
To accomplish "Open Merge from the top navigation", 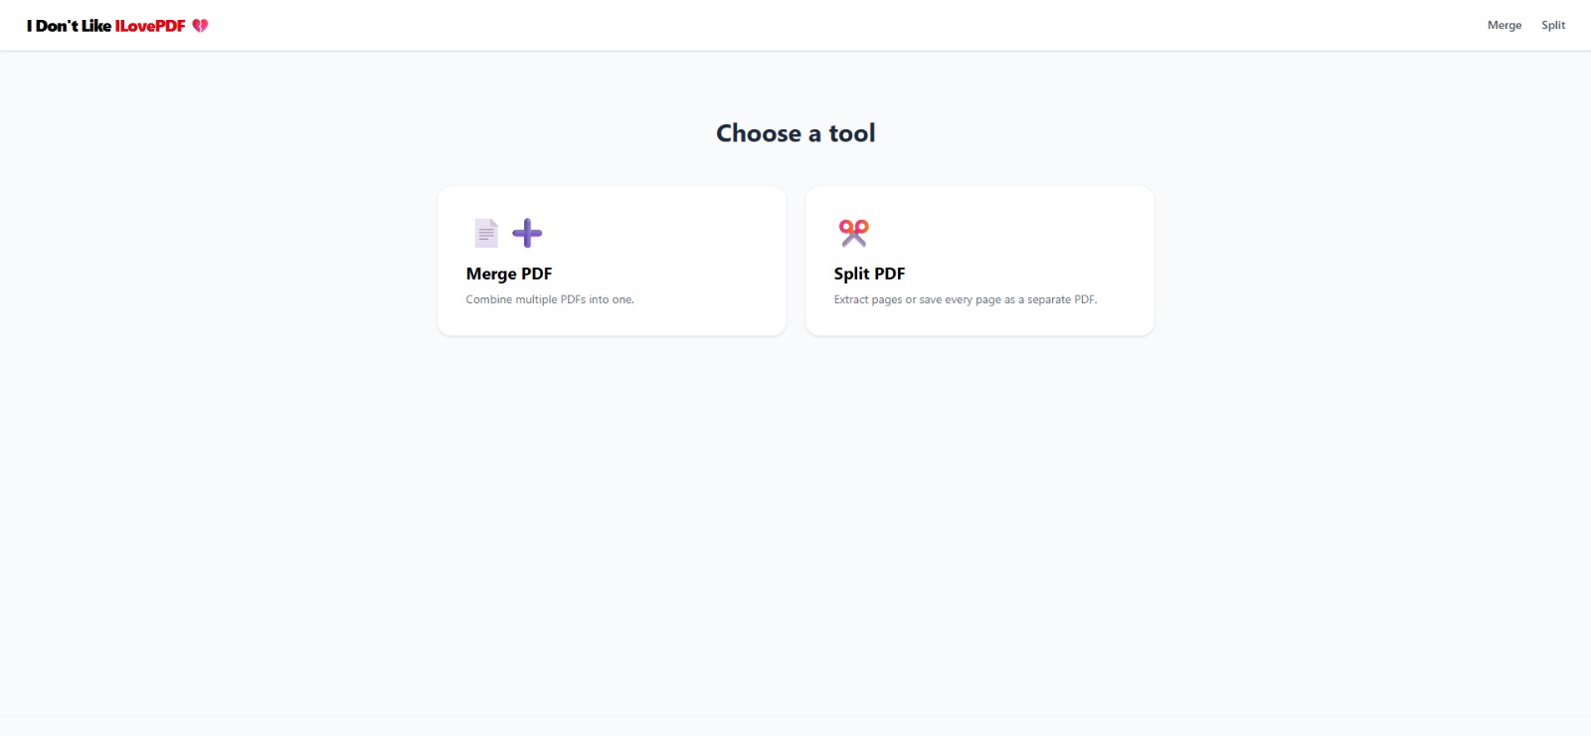I will pyautogui.click(x=1503, y=26).
